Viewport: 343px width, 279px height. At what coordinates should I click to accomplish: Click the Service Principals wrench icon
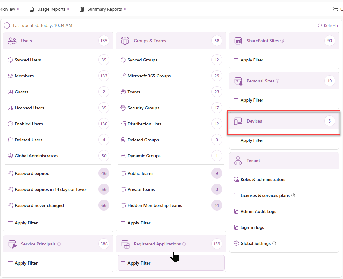click(12, 244)
